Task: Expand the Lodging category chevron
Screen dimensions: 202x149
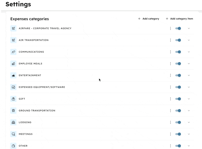Action: point(189,122)
